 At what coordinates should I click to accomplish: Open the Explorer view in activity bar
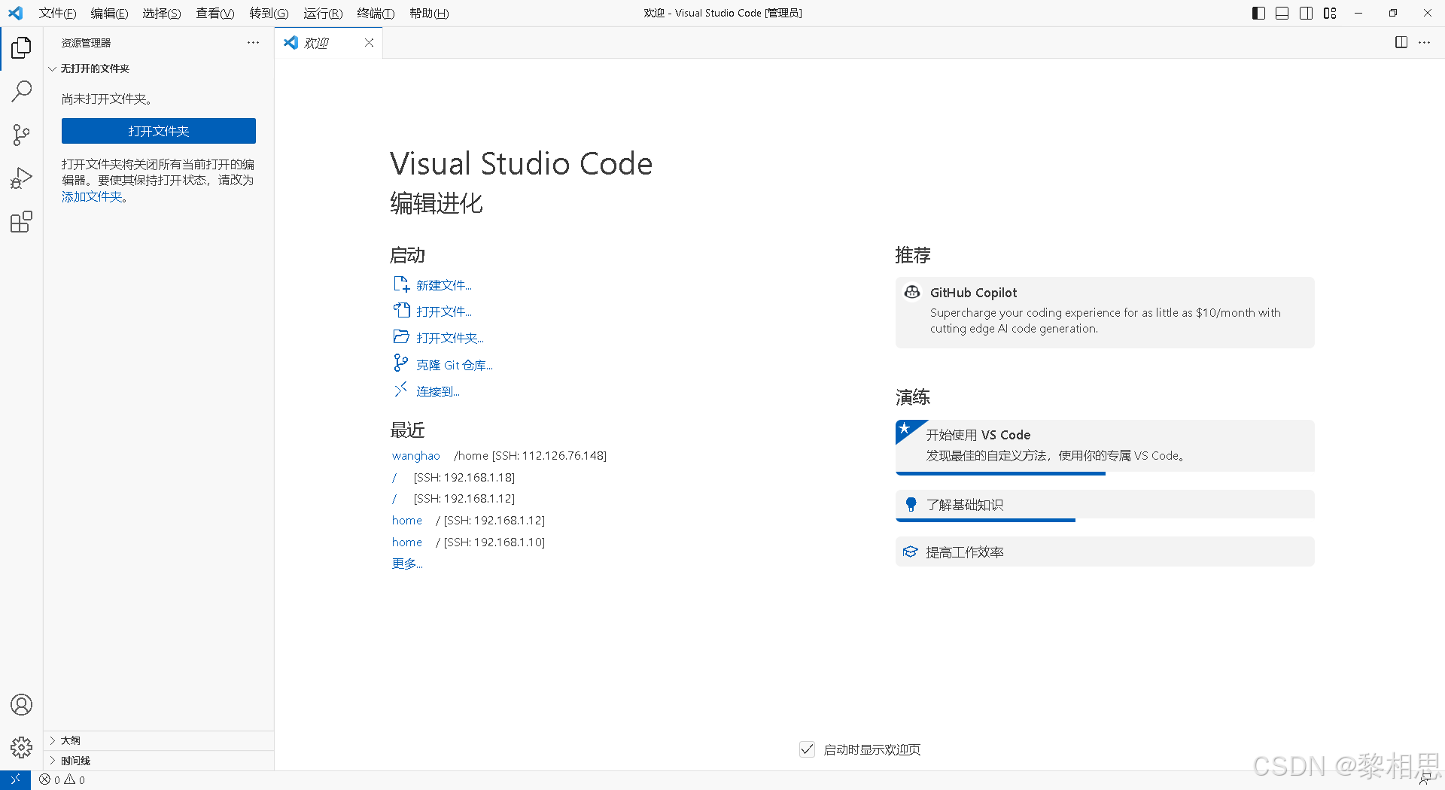(x=21, y=48)
